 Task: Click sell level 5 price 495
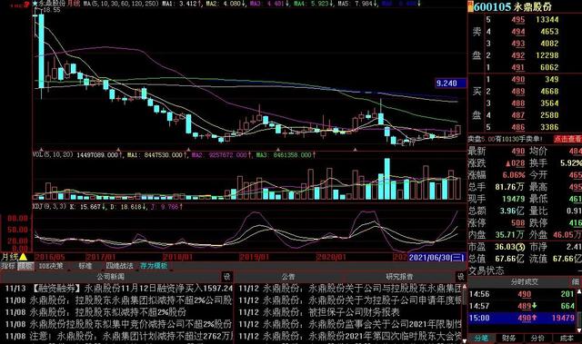tap(518, 20)
